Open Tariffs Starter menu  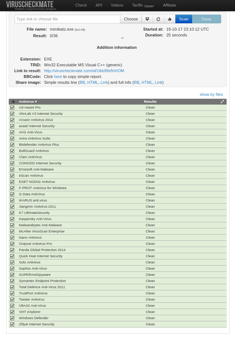pyautogui.click(x=143, y=5)
